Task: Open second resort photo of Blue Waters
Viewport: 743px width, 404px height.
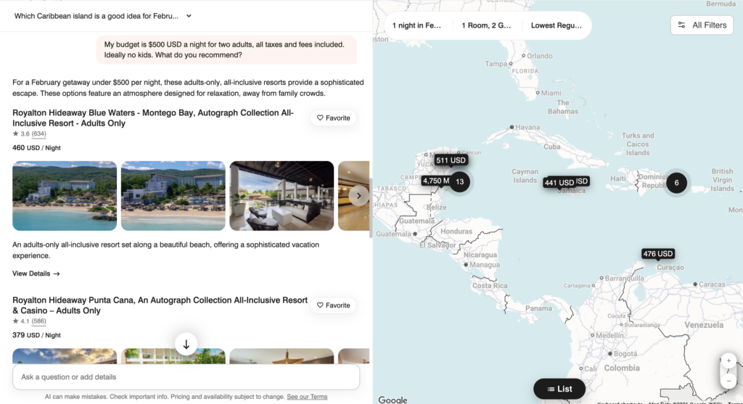Action: point(173,196)
